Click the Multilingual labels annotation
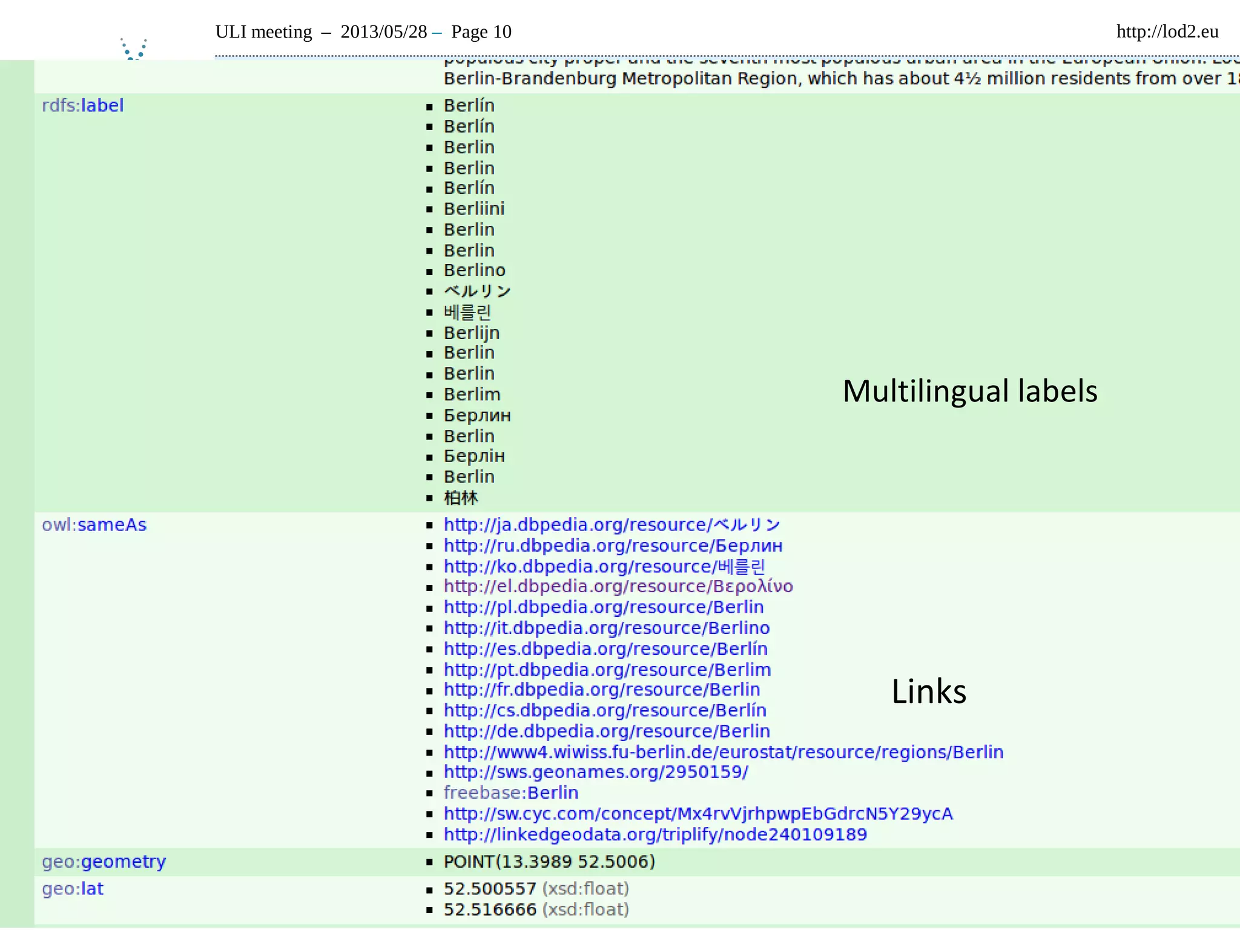This screenshot has width=1240, height=930. pos(970,391)
